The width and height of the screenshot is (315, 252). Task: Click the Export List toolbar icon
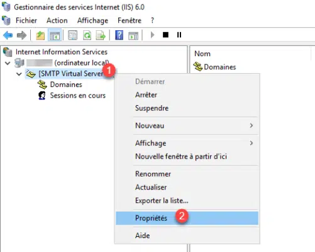coord(101,35)
